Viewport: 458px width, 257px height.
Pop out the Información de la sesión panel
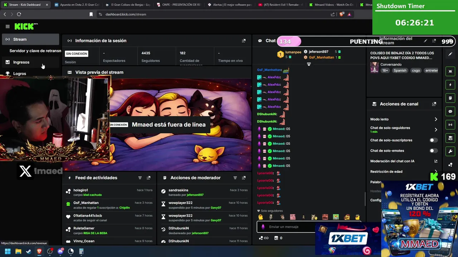(x=244, y=41)
